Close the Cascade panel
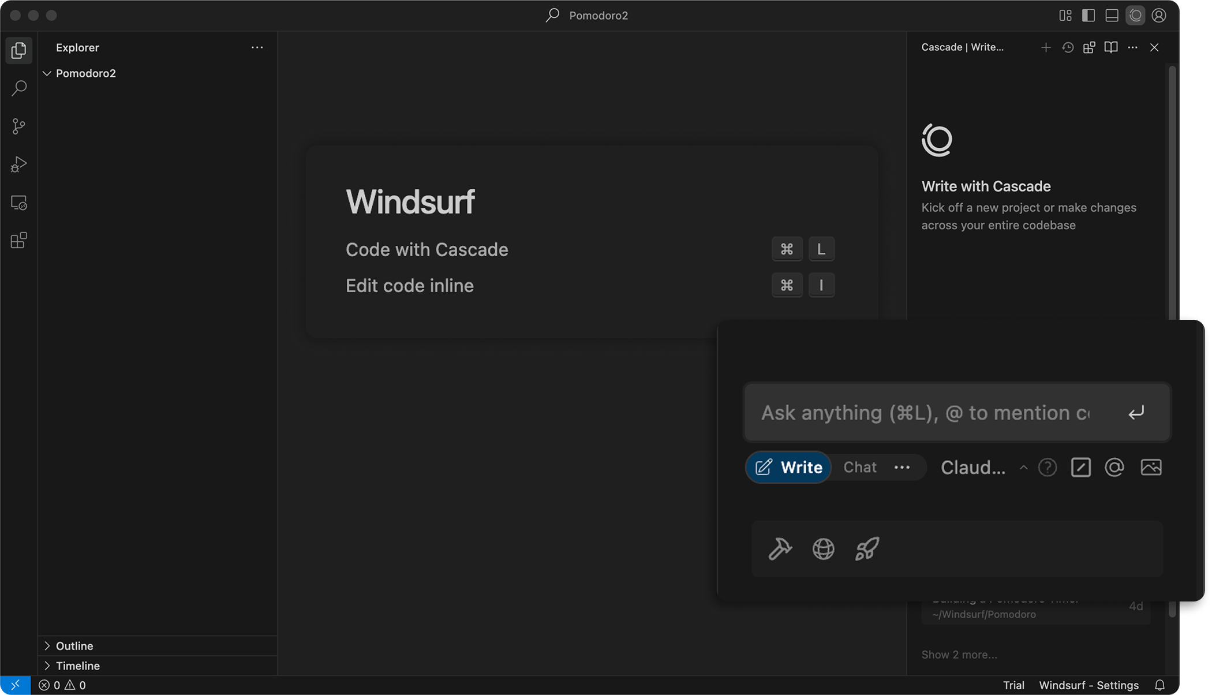The width and height of the screenshot is (1212, 695). click(1154, 47)
